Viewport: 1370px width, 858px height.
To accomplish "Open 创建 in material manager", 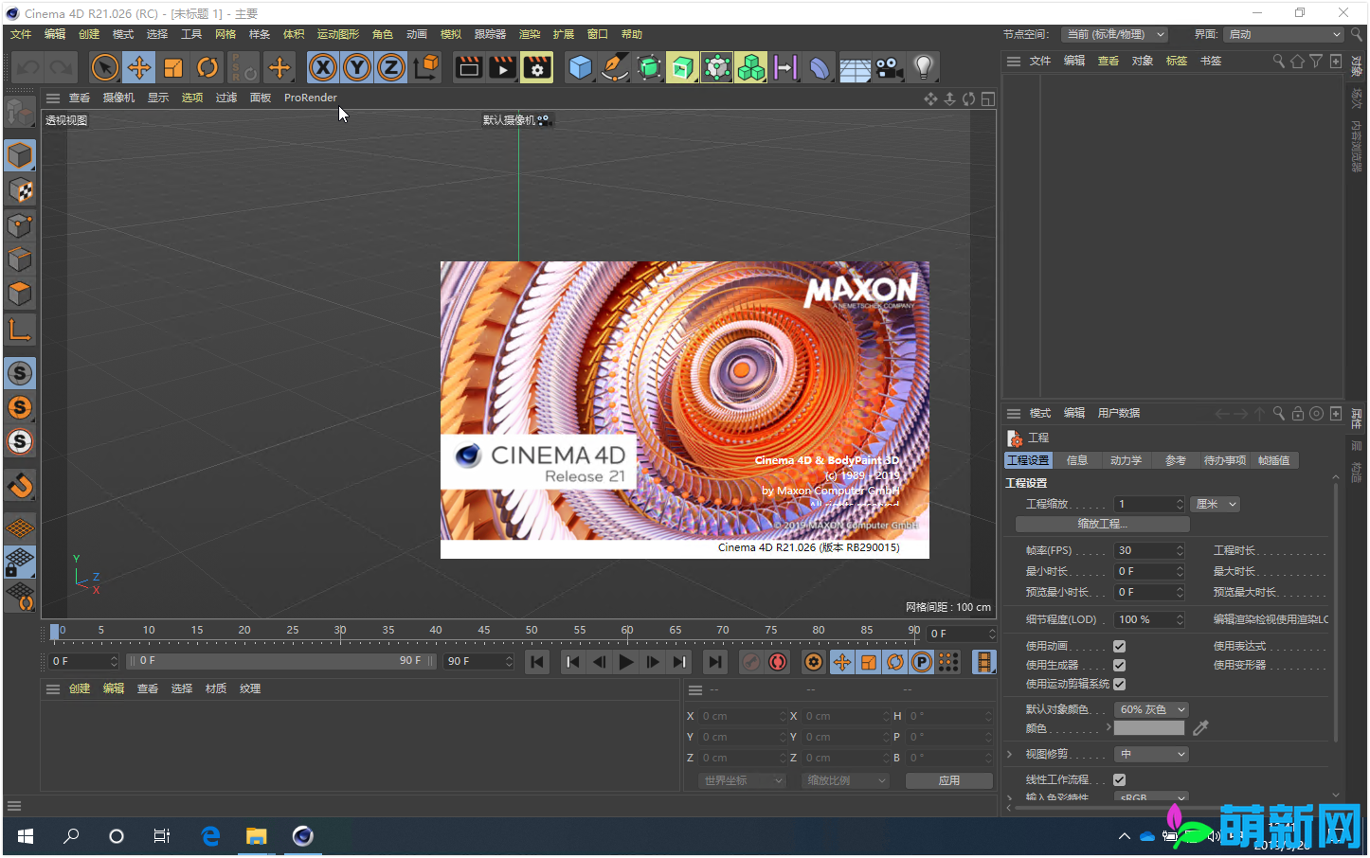I will click(80, 688).
